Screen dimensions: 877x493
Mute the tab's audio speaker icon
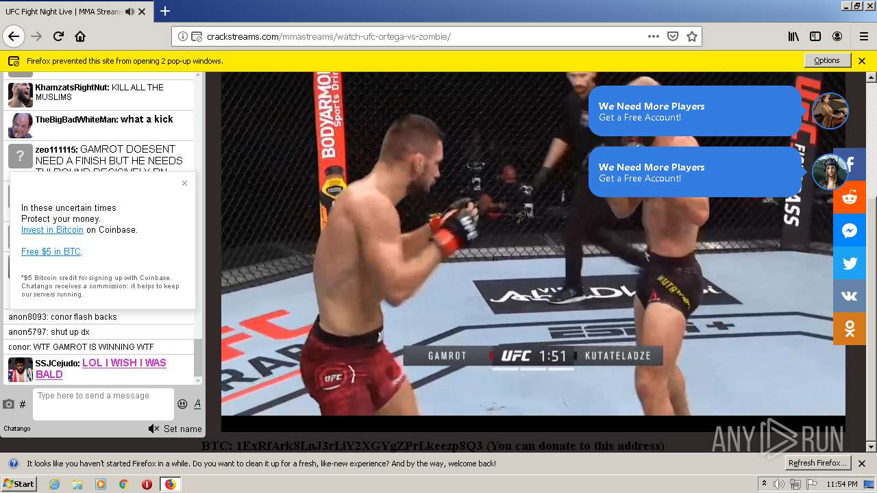click(129, 12)
